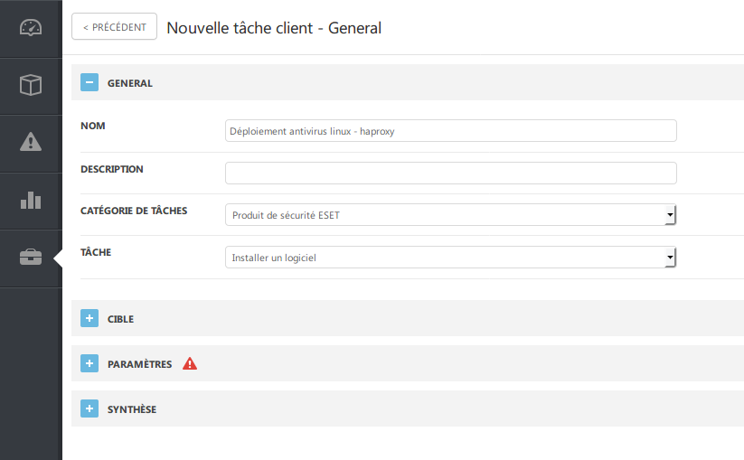This screenshot has width=744, height=460.
Task: Click the red warning icon beside Paramètres
Action: click(x=190, y=364)
